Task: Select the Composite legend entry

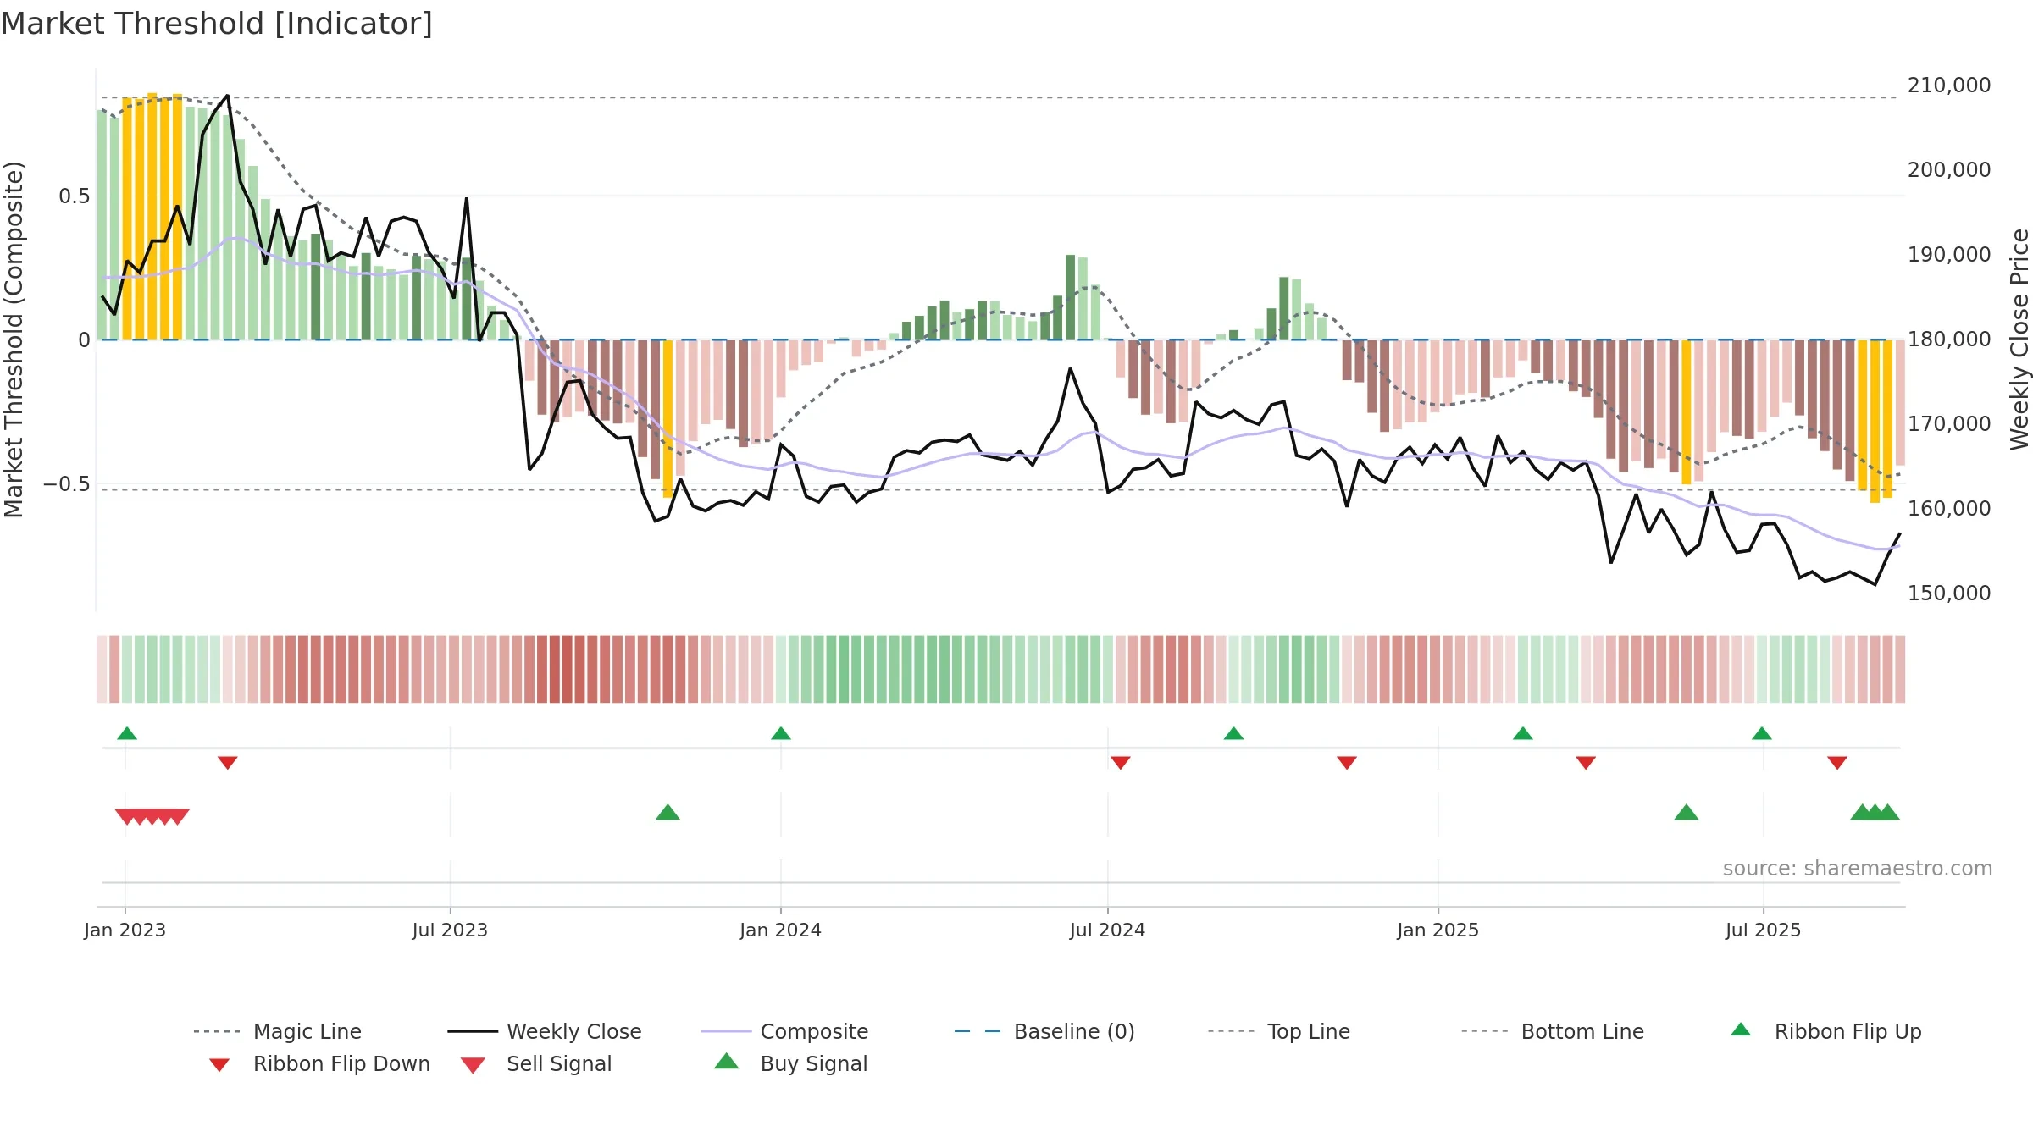Action: coord(785,1031)
